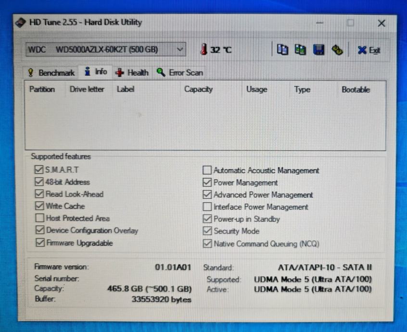Click the Drive letter column header
This screenshot has height=332, width=407.
pos(87,89)
